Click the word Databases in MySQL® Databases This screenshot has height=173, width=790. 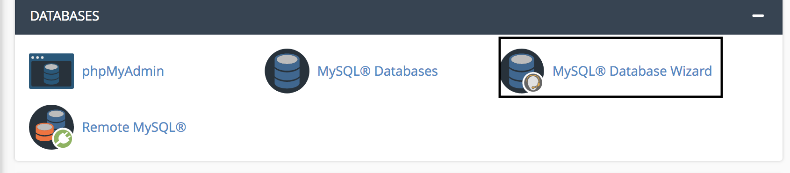click(x=406, y=71)
